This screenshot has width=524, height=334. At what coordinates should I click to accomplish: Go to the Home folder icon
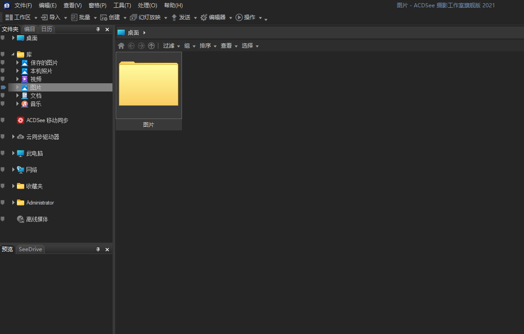click(x=121, y=46)
